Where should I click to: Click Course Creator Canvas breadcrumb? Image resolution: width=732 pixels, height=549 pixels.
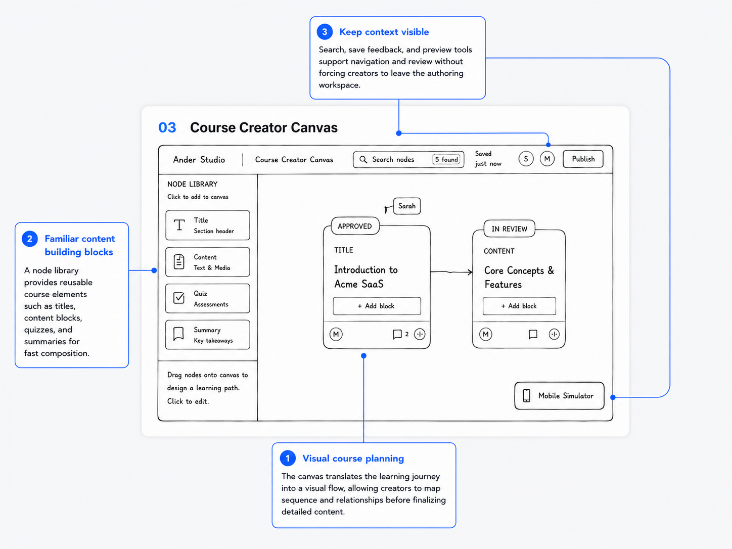coord(294,160)
